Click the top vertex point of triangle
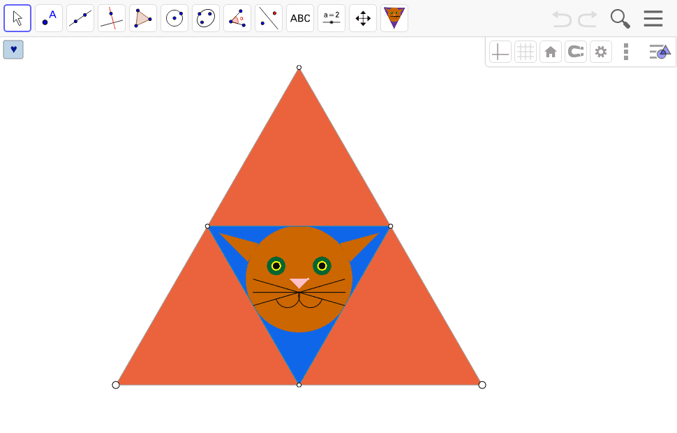This screenshot has width=677, height=433. point(299,68)
